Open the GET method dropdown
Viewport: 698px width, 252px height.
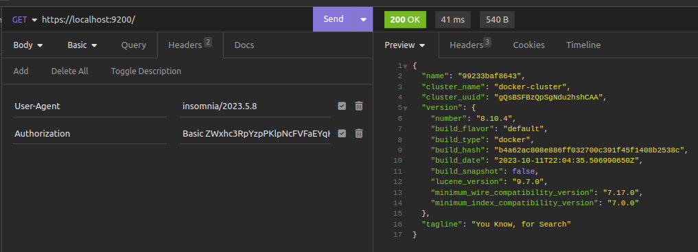tap(25, 20)
